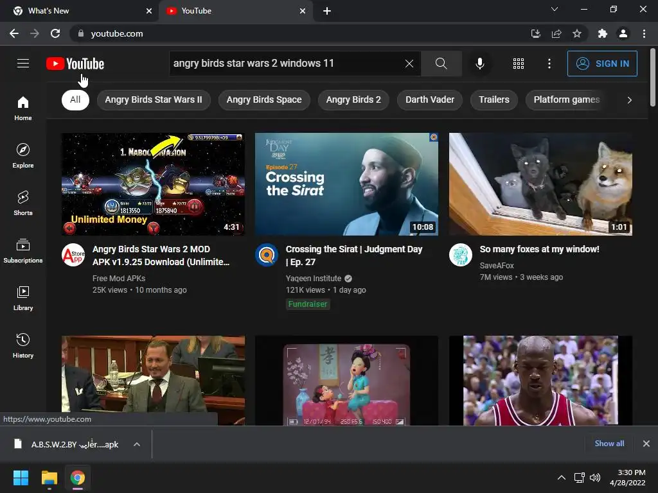Screen dimensions: 658x493
Task: Open Library in sidebar
Action: (x=23, y=298)
